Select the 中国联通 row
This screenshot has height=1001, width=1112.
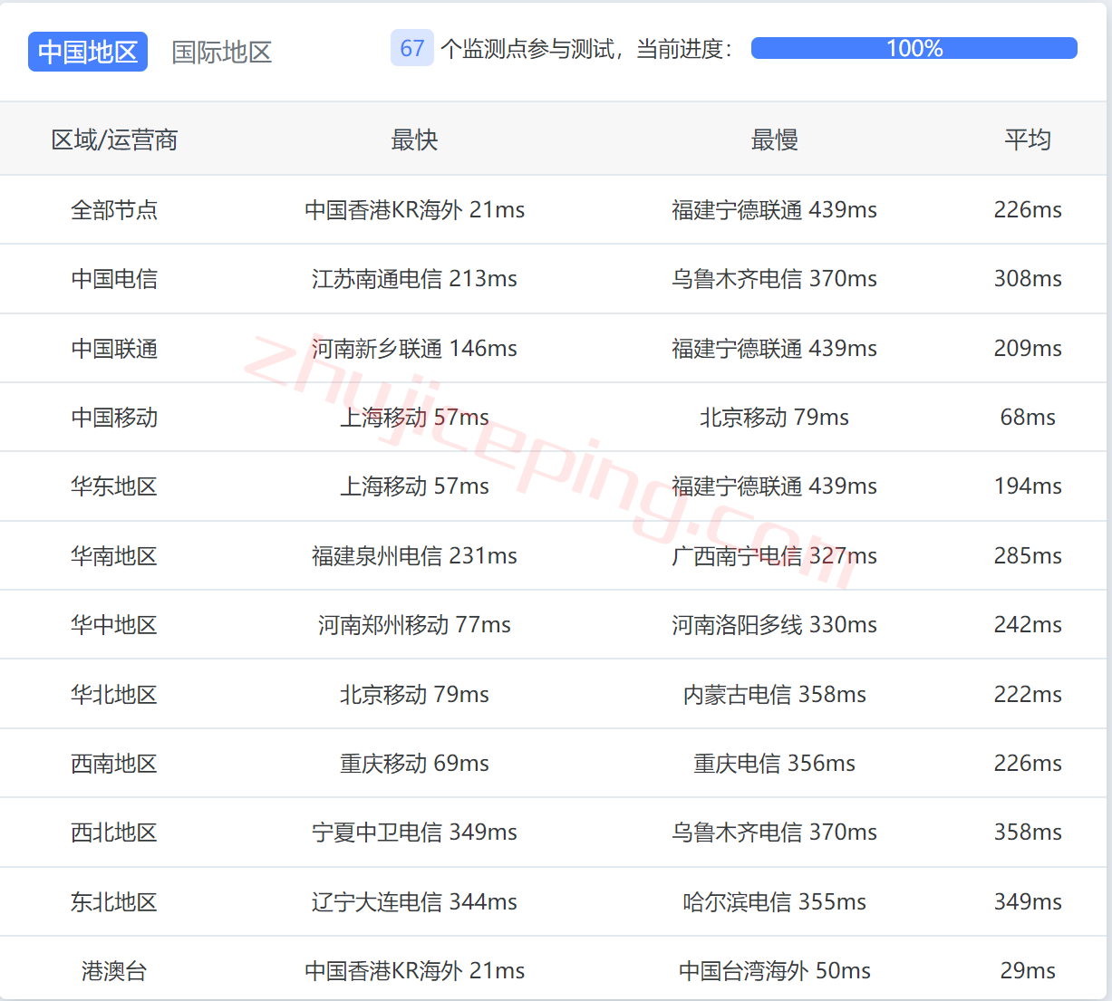[115, 348]
